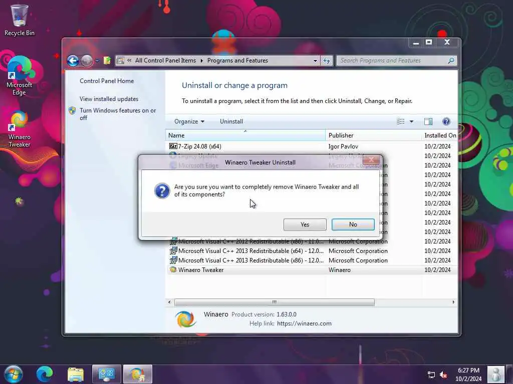Select the Microsoft Edge desktop shortcut
Viewport: 513px width, 384px height.
pos(20,76)
